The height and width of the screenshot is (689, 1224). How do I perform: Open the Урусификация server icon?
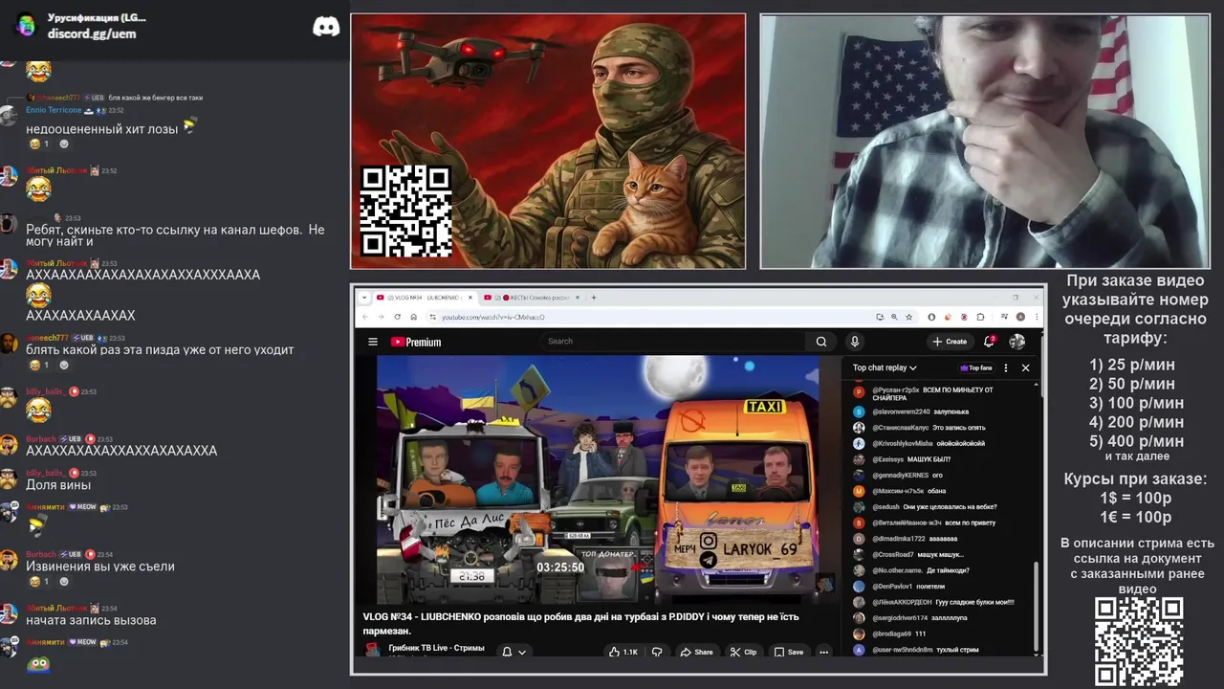27,26
